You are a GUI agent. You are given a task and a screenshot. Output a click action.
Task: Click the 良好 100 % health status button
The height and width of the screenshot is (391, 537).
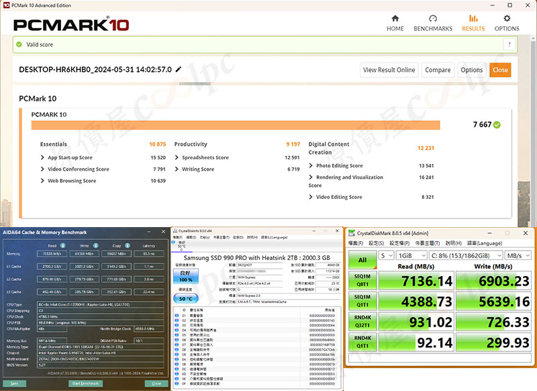[186, 276]
